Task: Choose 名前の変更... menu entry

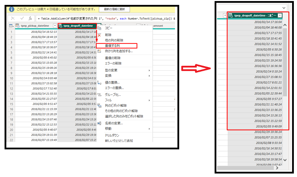Action: (x=114, y=123)
